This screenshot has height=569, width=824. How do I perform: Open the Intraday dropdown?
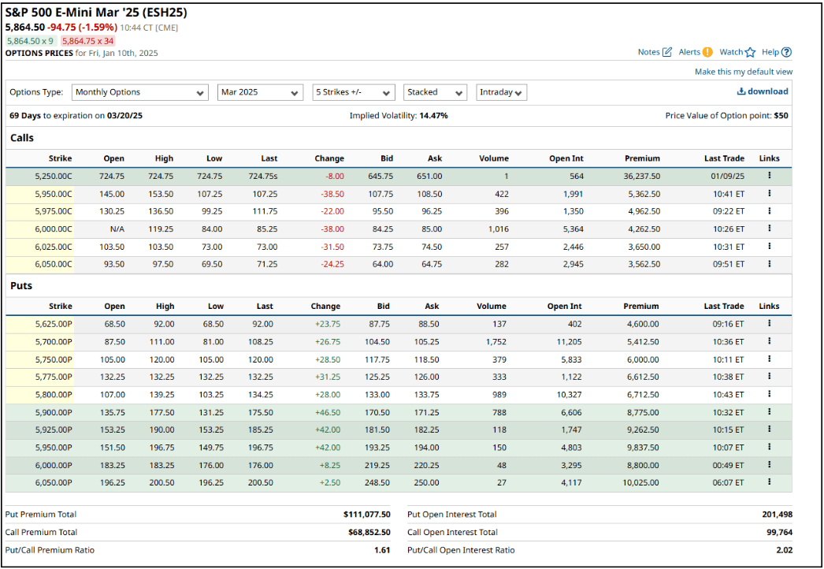click(501, 92)
